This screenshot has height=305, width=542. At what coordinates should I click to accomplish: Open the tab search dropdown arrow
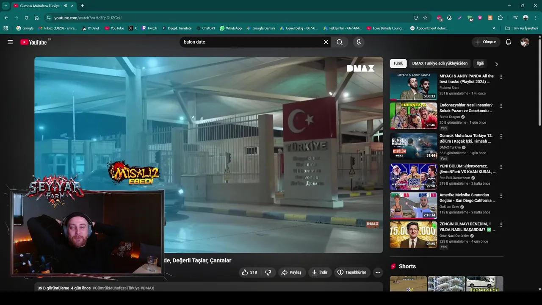[6, 6]
